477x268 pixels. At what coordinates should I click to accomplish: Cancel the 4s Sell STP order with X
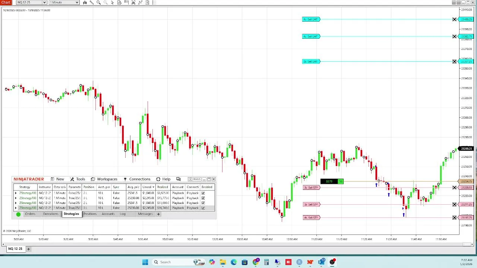pos(454,217)
